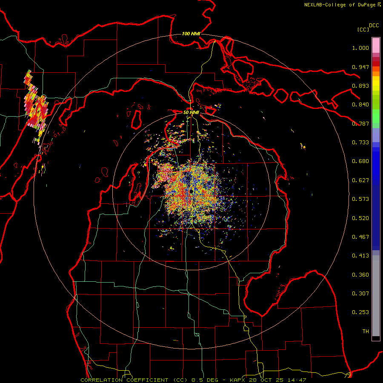Click the 0.840 legend value
Viewport: 383px width, 383px height.
(360, 105)
